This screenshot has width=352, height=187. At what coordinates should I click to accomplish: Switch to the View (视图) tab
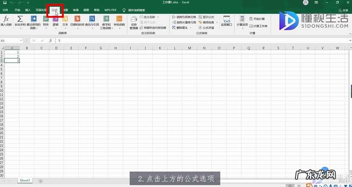click(x=86, y=10)
